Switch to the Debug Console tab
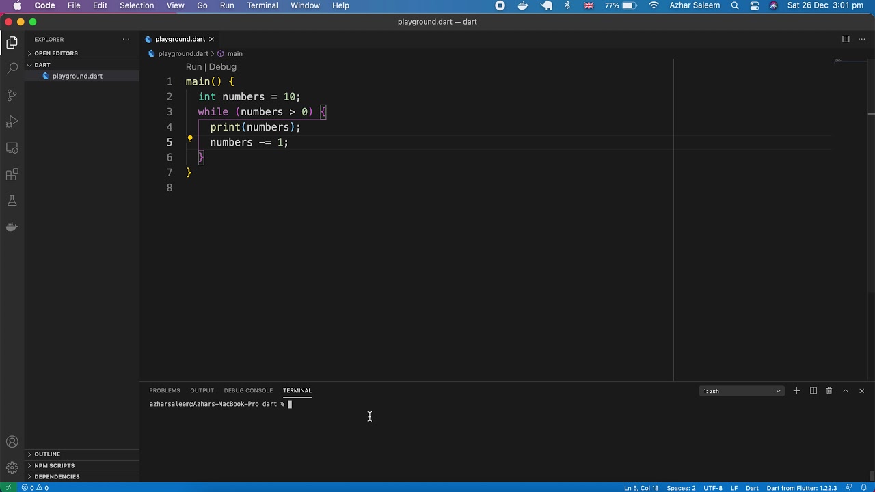This screenshot has height=492, width=875. click(248, 390)
